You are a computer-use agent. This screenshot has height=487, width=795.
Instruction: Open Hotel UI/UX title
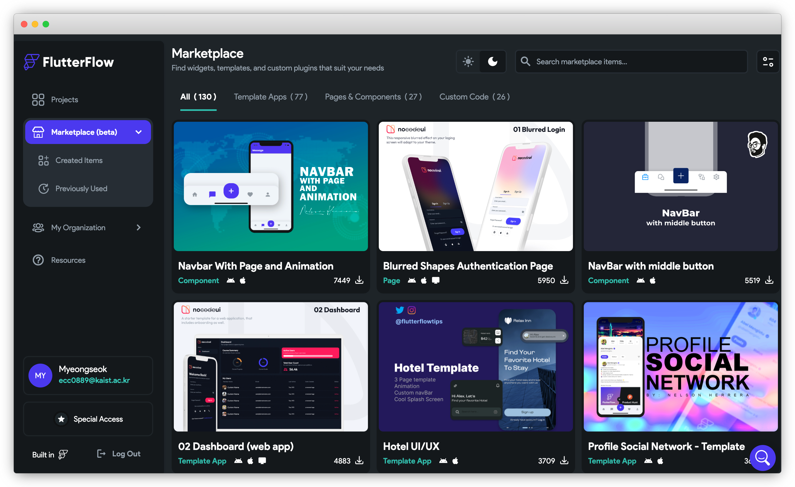411,446
